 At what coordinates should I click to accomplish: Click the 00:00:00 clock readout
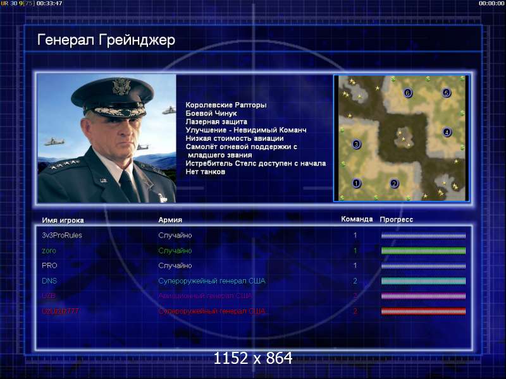coord(491,3)
